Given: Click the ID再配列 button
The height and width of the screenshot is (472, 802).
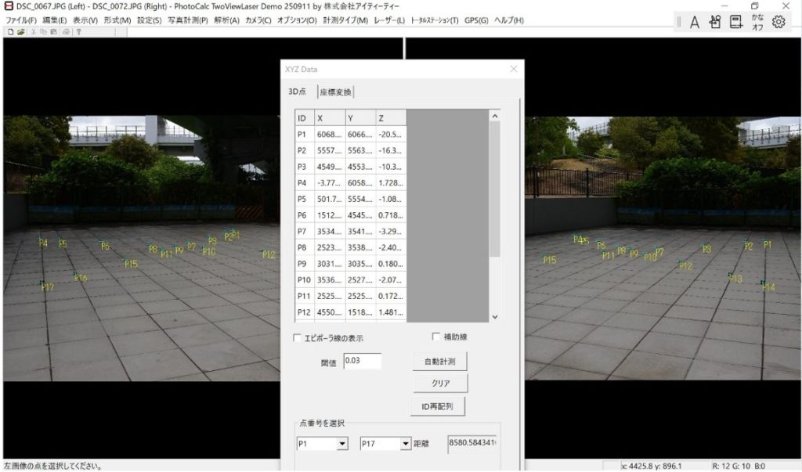Looking at the screenshot, I should click(437, 406).
